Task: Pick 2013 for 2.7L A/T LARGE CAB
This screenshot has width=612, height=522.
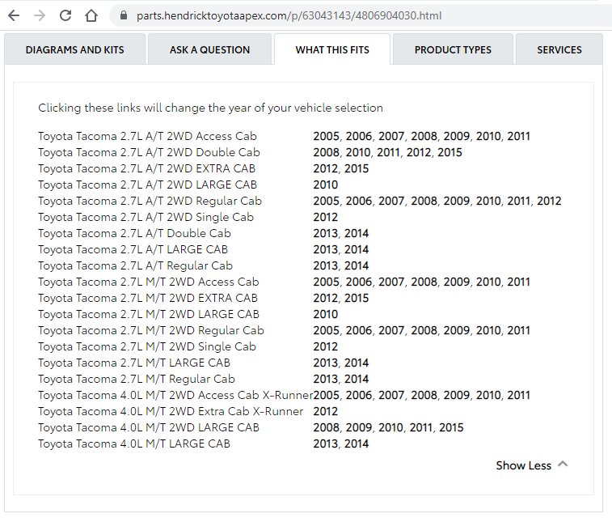Action: 326,249
